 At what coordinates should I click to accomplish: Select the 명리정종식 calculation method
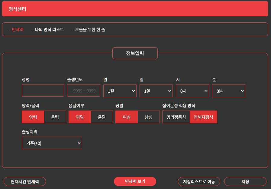176,117
